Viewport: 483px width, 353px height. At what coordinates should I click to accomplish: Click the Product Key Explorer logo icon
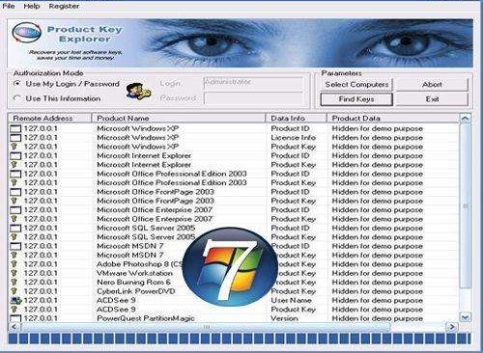coord(26,33)
